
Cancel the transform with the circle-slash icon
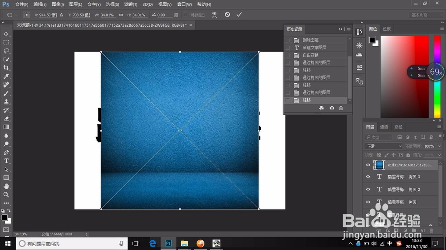pyautogui.click(x=227, y=15)
